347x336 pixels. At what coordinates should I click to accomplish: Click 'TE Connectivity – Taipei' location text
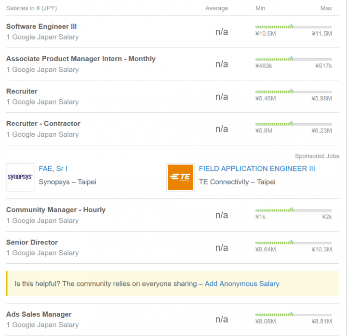[x=237, y=182]
